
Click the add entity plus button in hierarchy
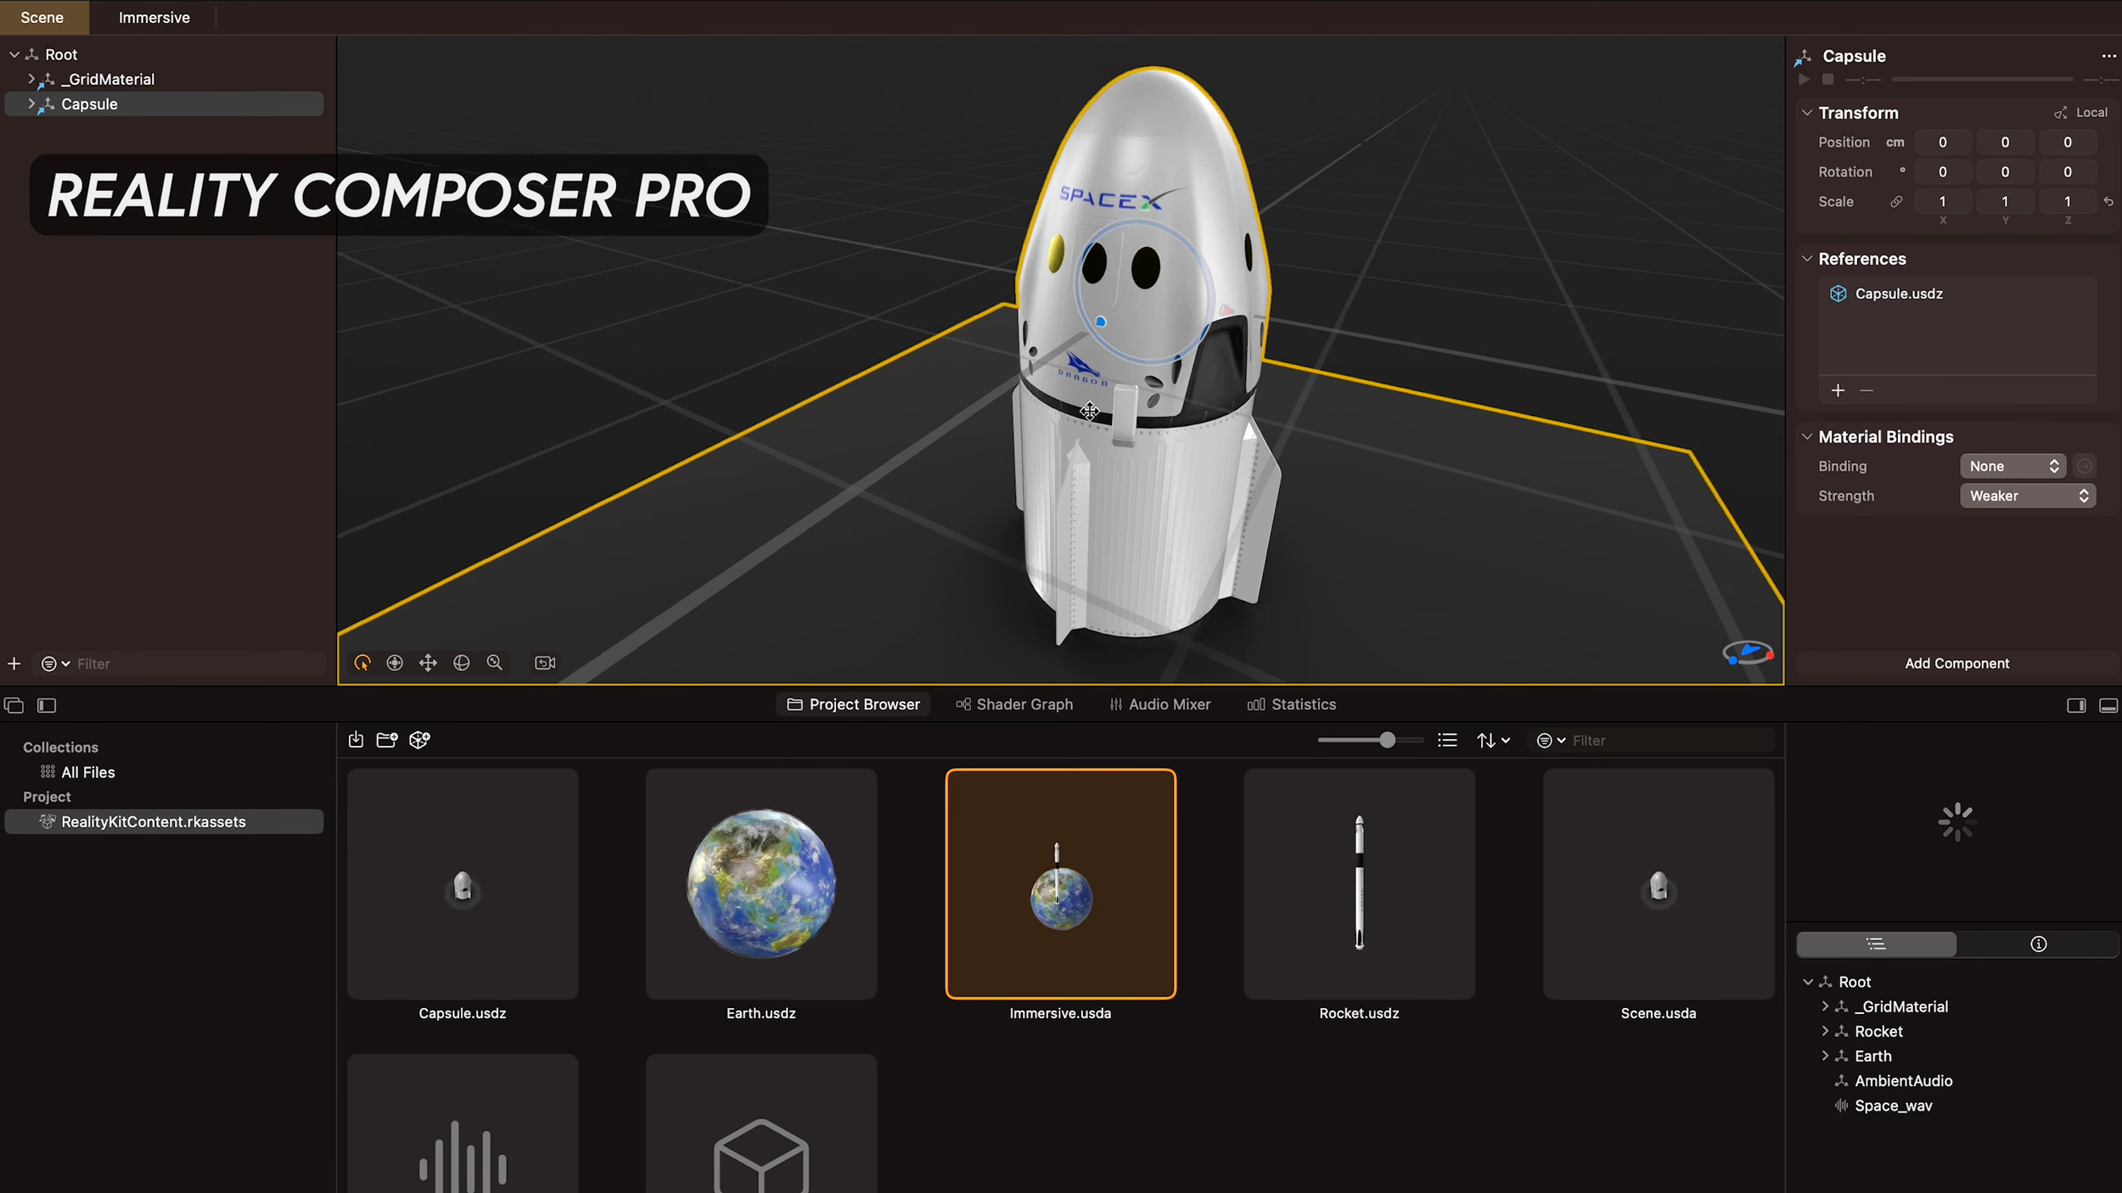pos(14,664)
